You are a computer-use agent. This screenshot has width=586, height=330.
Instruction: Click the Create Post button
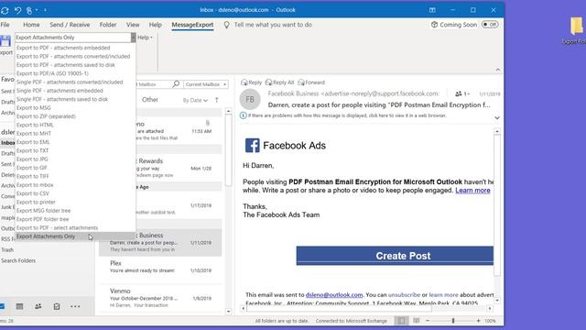click(395, 256)
